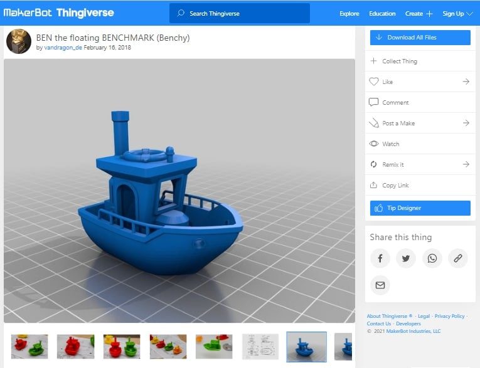Open the Sign Up menu

tap(453, 14)
